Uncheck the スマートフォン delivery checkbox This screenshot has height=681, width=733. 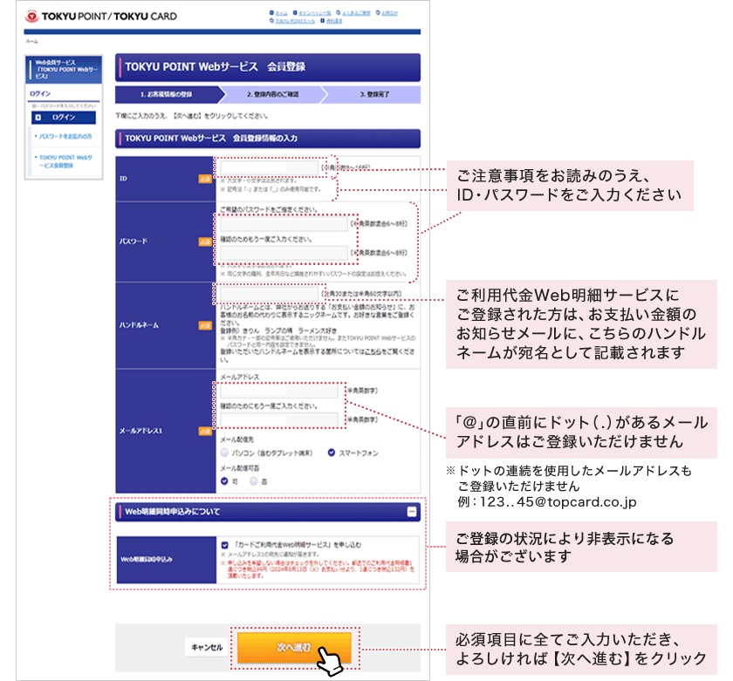click(332, 453)
